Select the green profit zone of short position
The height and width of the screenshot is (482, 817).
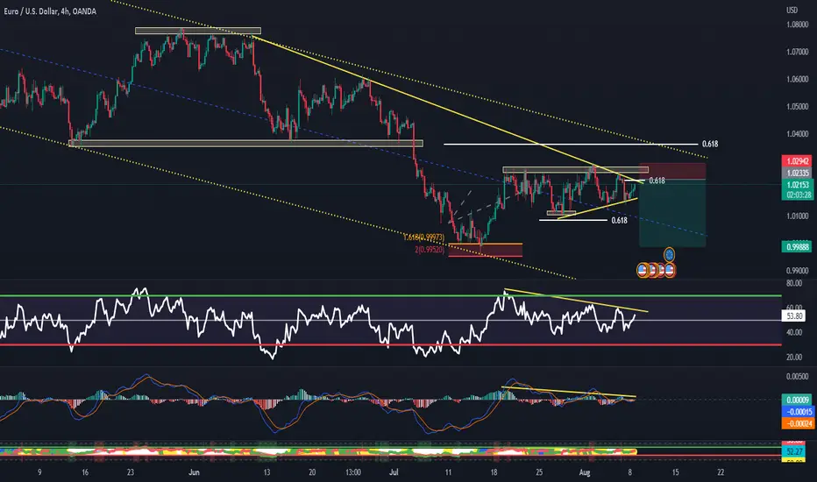click(672, 213)
